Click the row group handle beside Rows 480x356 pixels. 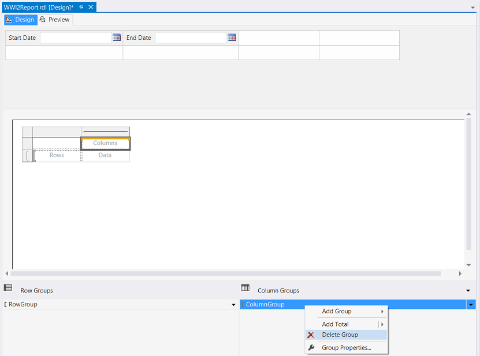click(27, 155)
